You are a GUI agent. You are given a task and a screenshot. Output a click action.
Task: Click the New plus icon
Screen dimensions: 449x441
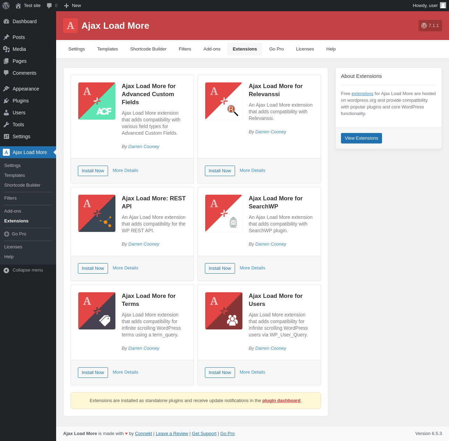66,6
